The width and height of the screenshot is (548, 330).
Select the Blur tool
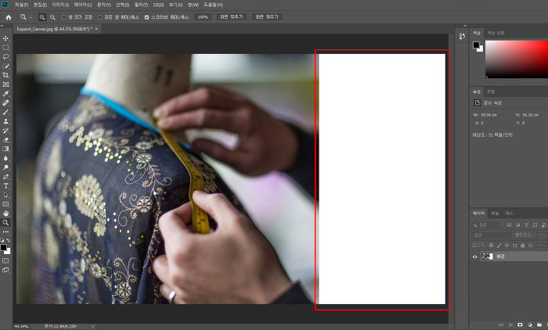coord(5,158)
